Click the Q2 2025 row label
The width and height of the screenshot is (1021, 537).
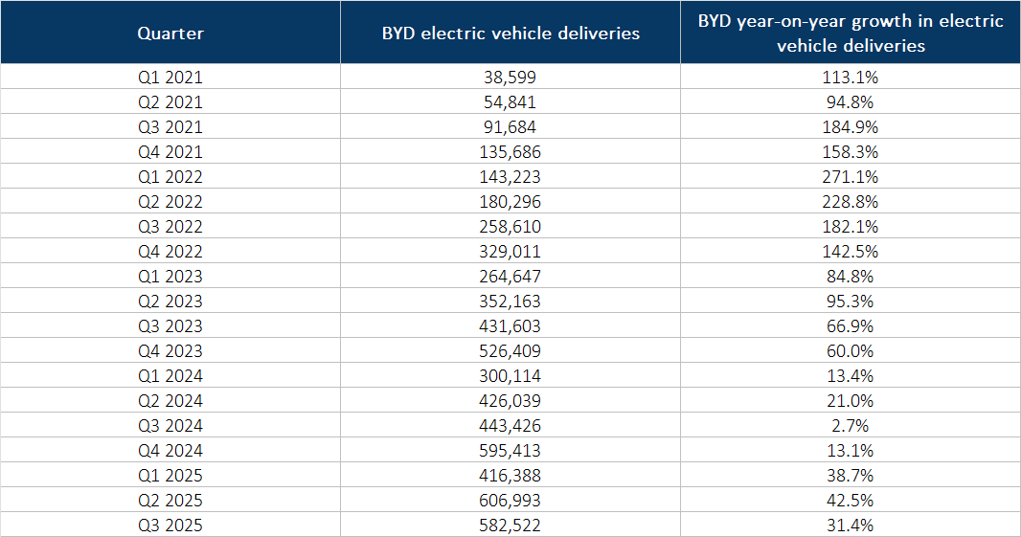170,500
